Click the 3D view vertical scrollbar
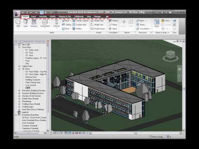The image size is (199, 149). pyautogui.click(x=184, y=86)
